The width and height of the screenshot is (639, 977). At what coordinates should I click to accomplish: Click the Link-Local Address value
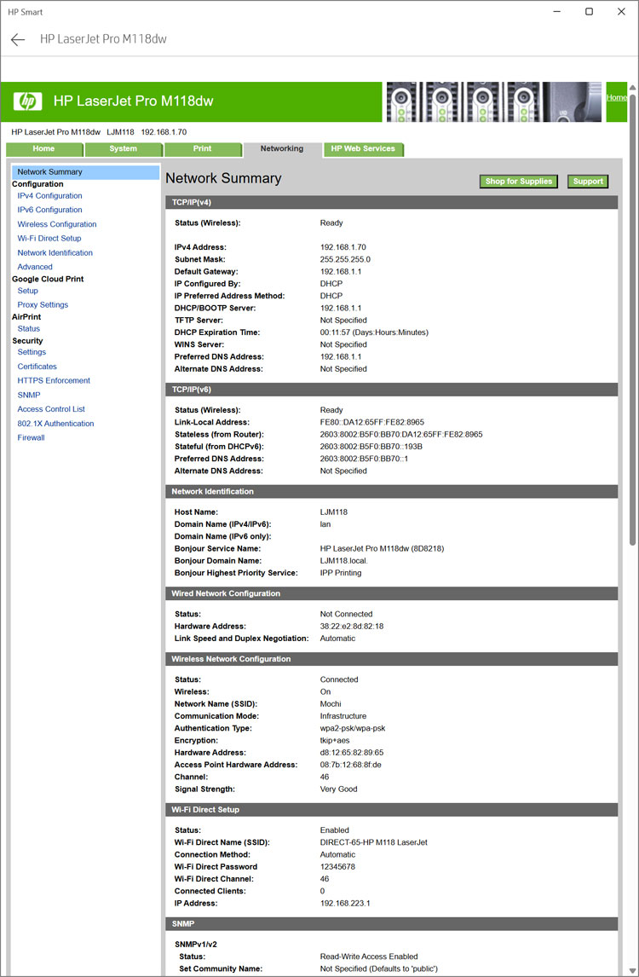371,423
